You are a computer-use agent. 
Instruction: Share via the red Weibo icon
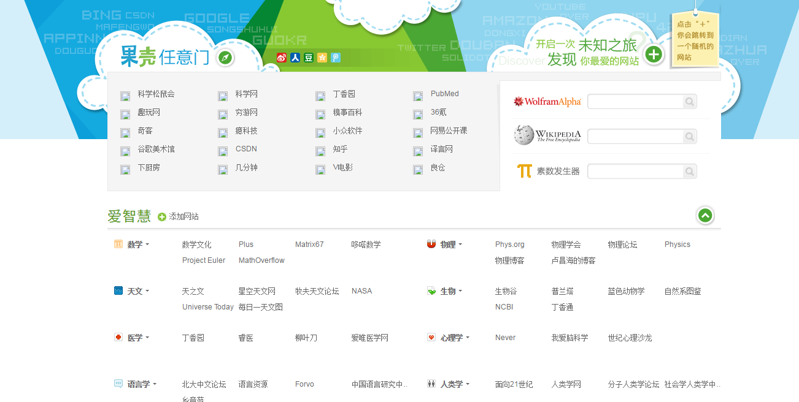[x=282, y=58]
